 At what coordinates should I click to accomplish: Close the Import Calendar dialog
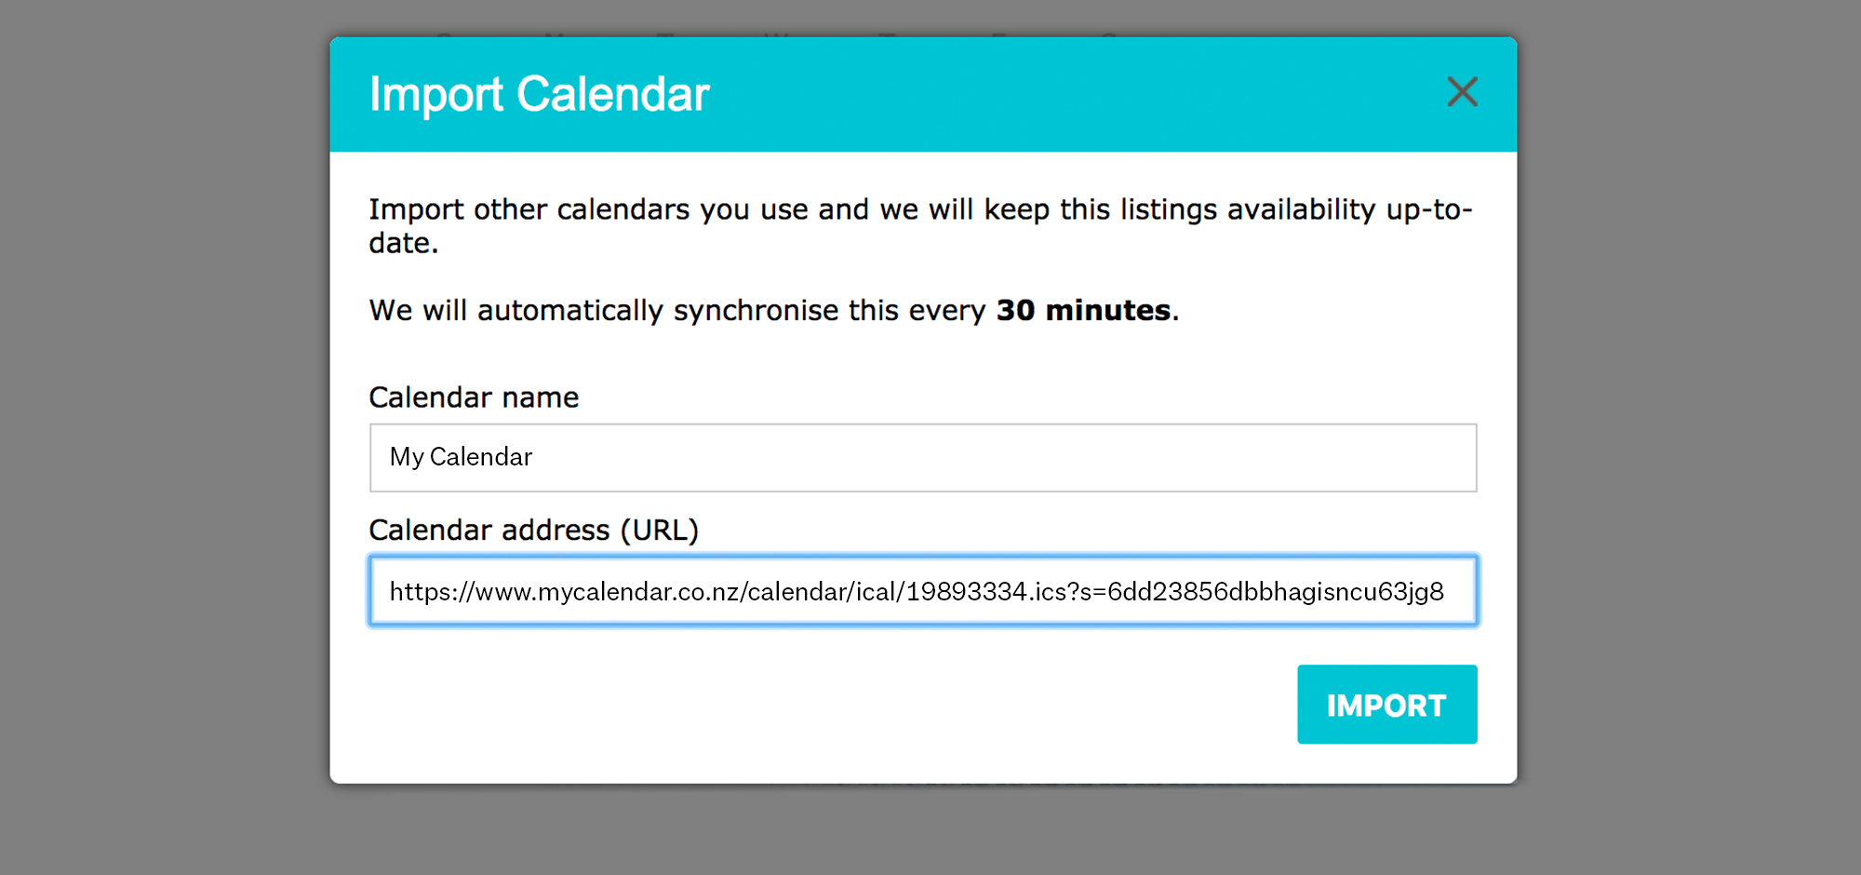[1462, 92]
